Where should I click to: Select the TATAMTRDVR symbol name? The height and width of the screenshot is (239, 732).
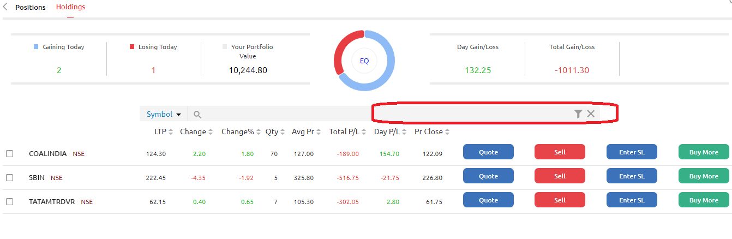click(52, 202)
